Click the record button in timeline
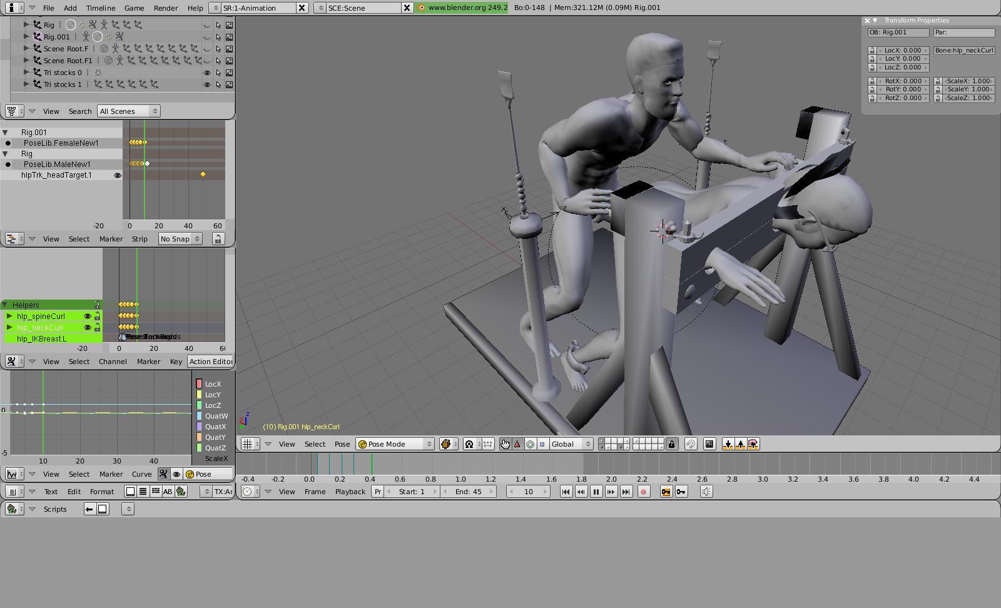 point(643,492)
